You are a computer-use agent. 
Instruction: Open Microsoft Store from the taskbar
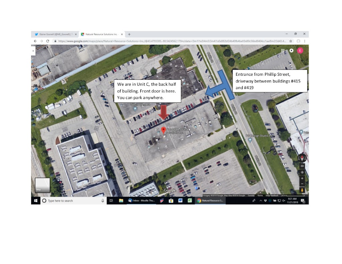[x=171, y=201]
